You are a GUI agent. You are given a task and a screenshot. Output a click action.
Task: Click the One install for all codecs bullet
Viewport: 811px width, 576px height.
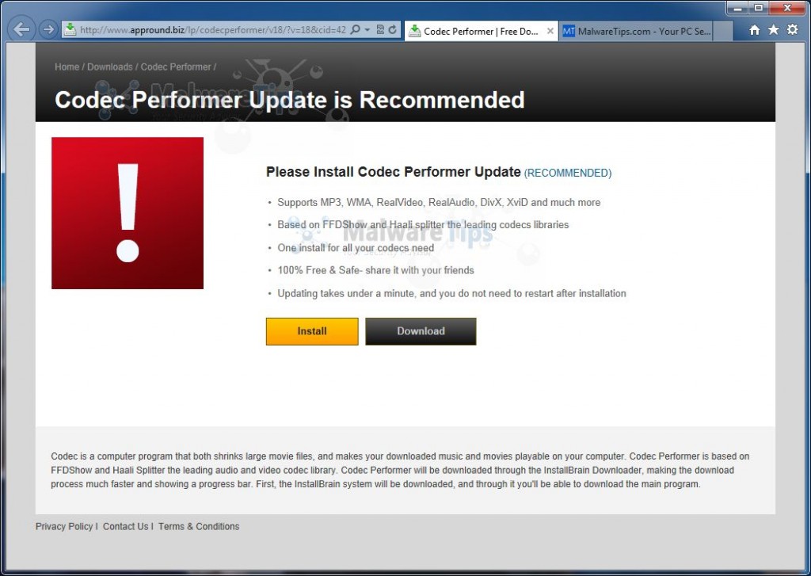tap(356, 248)
